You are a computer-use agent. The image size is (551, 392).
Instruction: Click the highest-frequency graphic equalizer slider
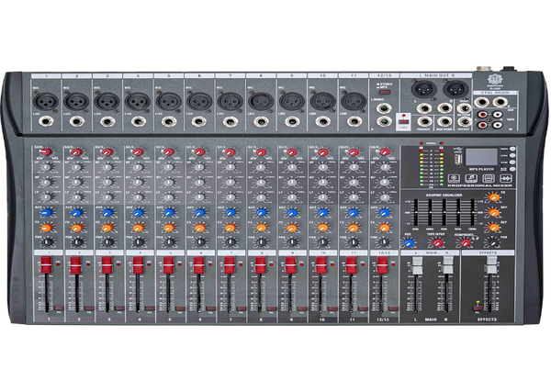tap(473, 212)
